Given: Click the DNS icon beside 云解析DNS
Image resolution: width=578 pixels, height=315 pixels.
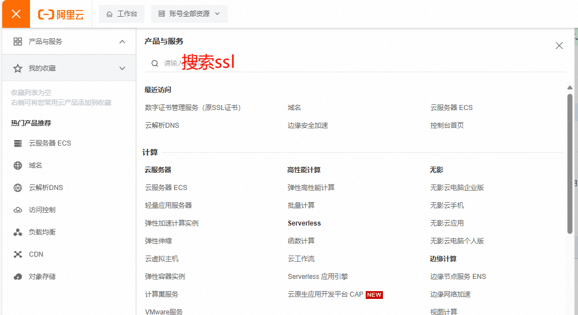Looking at the screenshot, I should tap(18, 188).
